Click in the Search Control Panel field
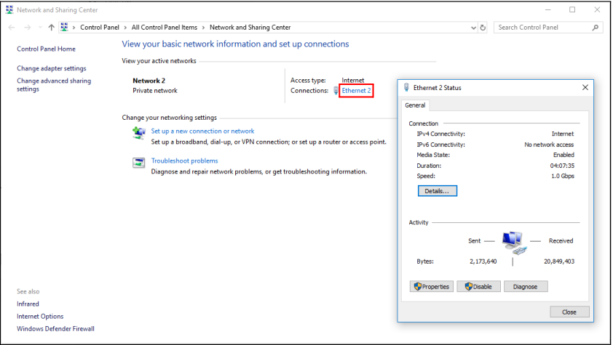Image resolution: width=613 pixels, height=345 pixels. coord(542,28)
